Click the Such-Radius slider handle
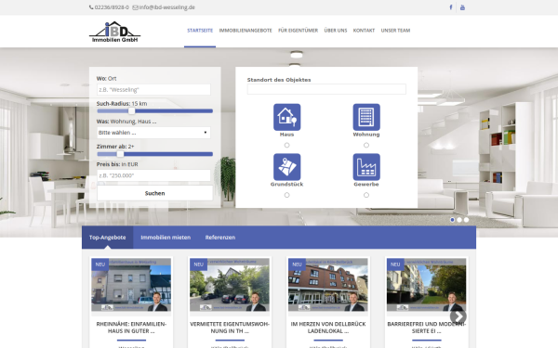The height and width of the screenshot is (348, 558). (x=131, y=110)
